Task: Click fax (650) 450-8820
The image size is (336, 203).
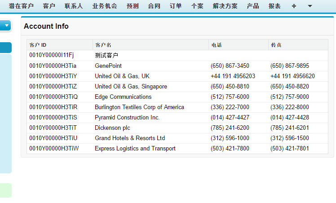Action: pyautogui.click(x=290, y=87)
